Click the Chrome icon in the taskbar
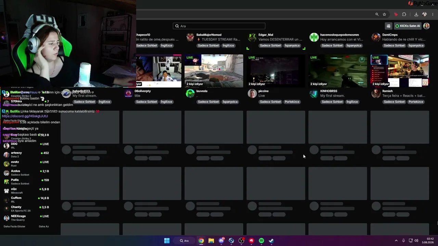 (x=201, y=241)
